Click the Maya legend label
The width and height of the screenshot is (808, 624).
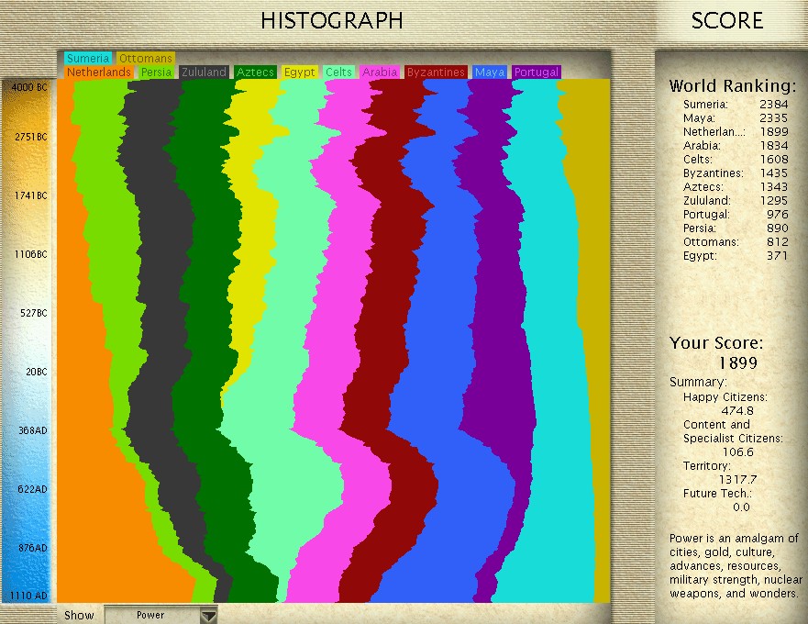[x=490, y=71]
